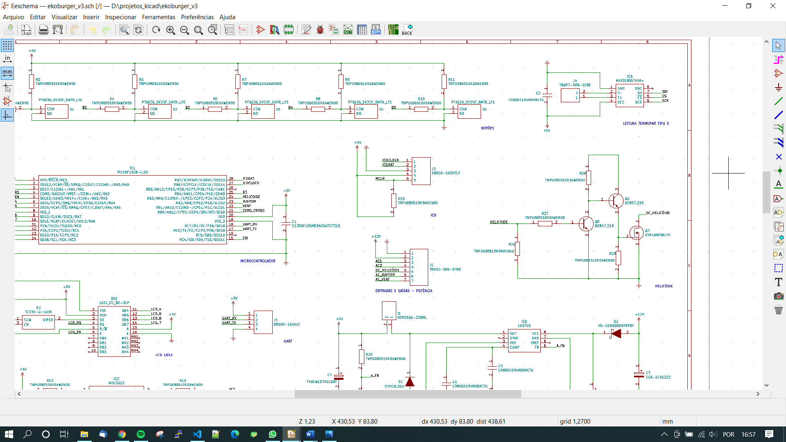
Task: Click the BACK import footprint button
Action: pyautogui.click(x=407, y=30)
